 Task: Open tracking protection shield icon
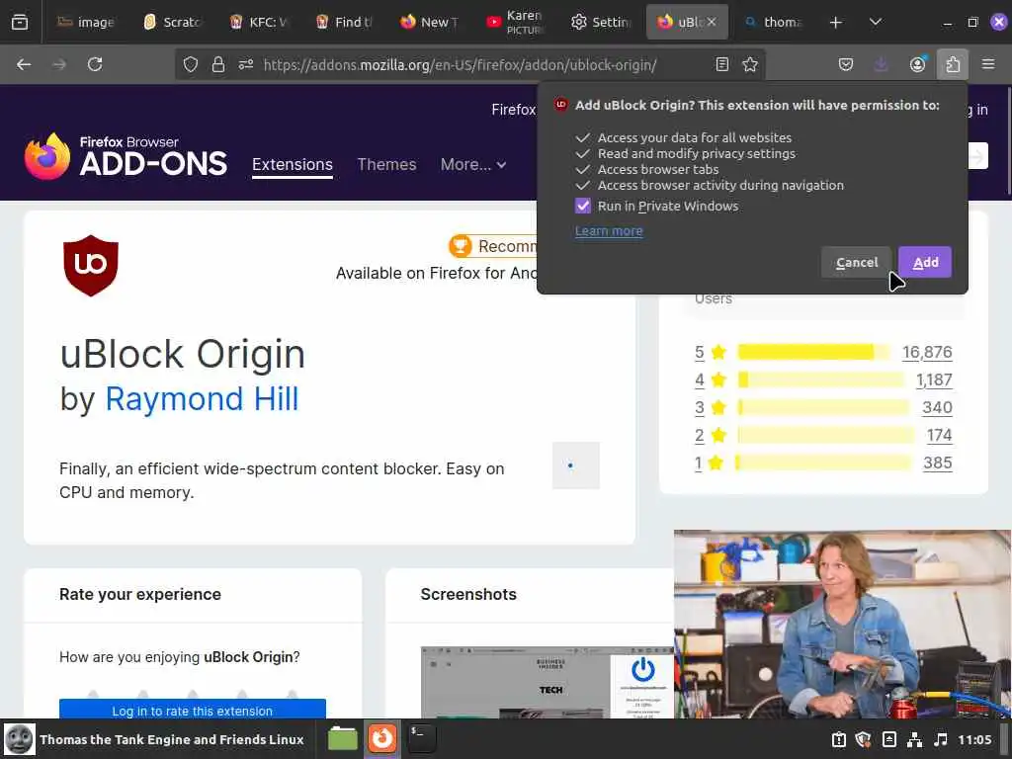[x=191, y=64]
